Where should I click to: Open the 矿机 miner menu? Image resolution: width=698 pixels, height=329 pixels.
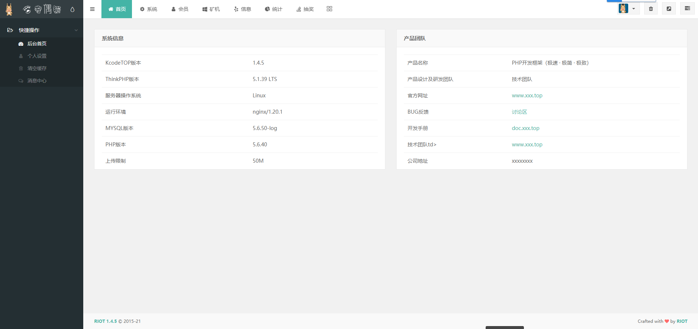click(211, 9)
